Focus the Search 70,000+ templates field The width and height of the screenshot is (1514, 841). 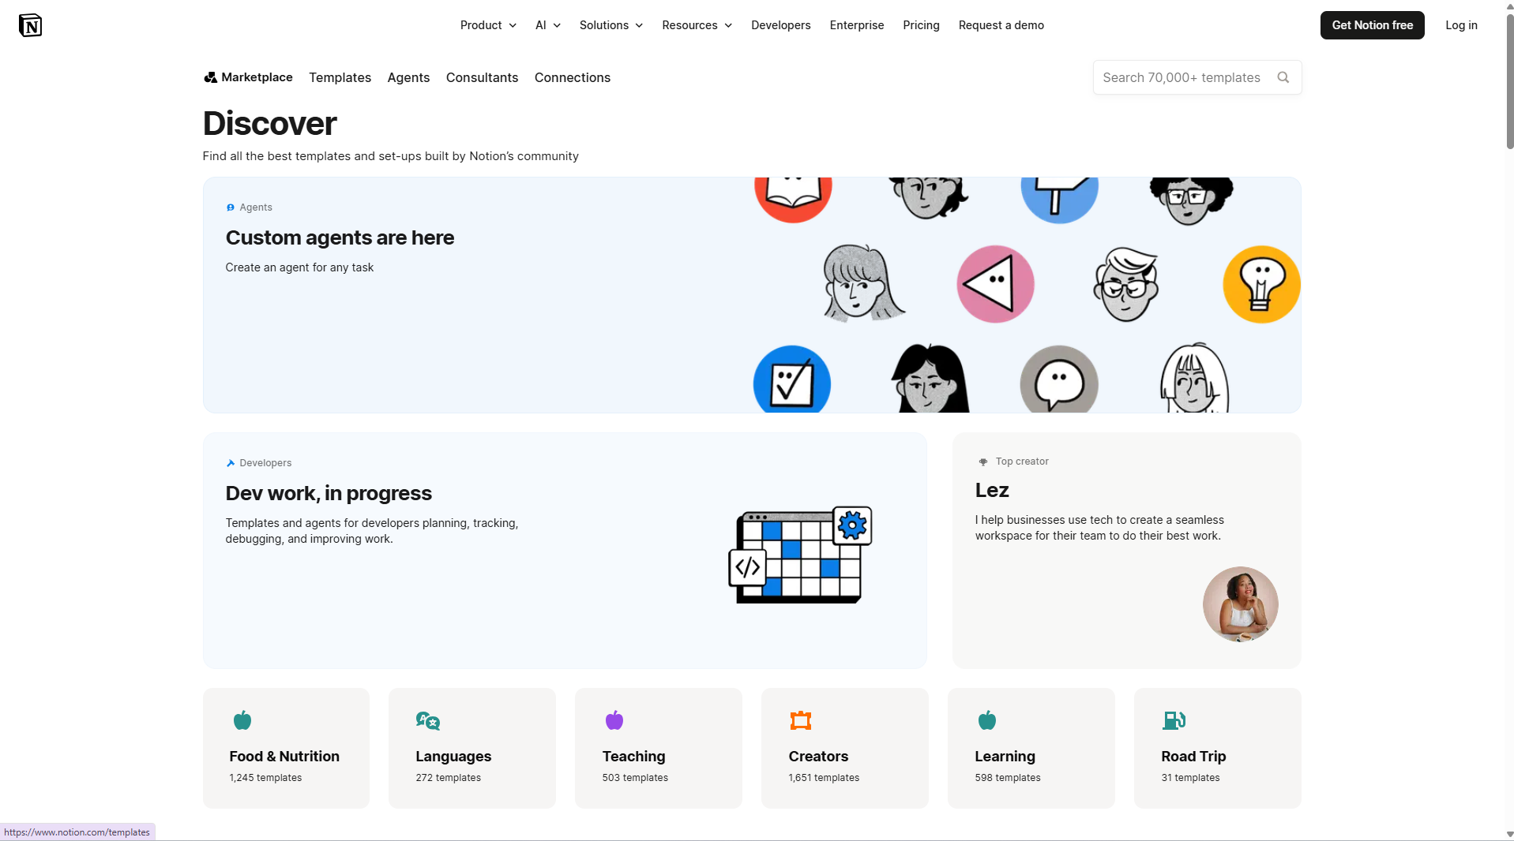[1197, 77]
